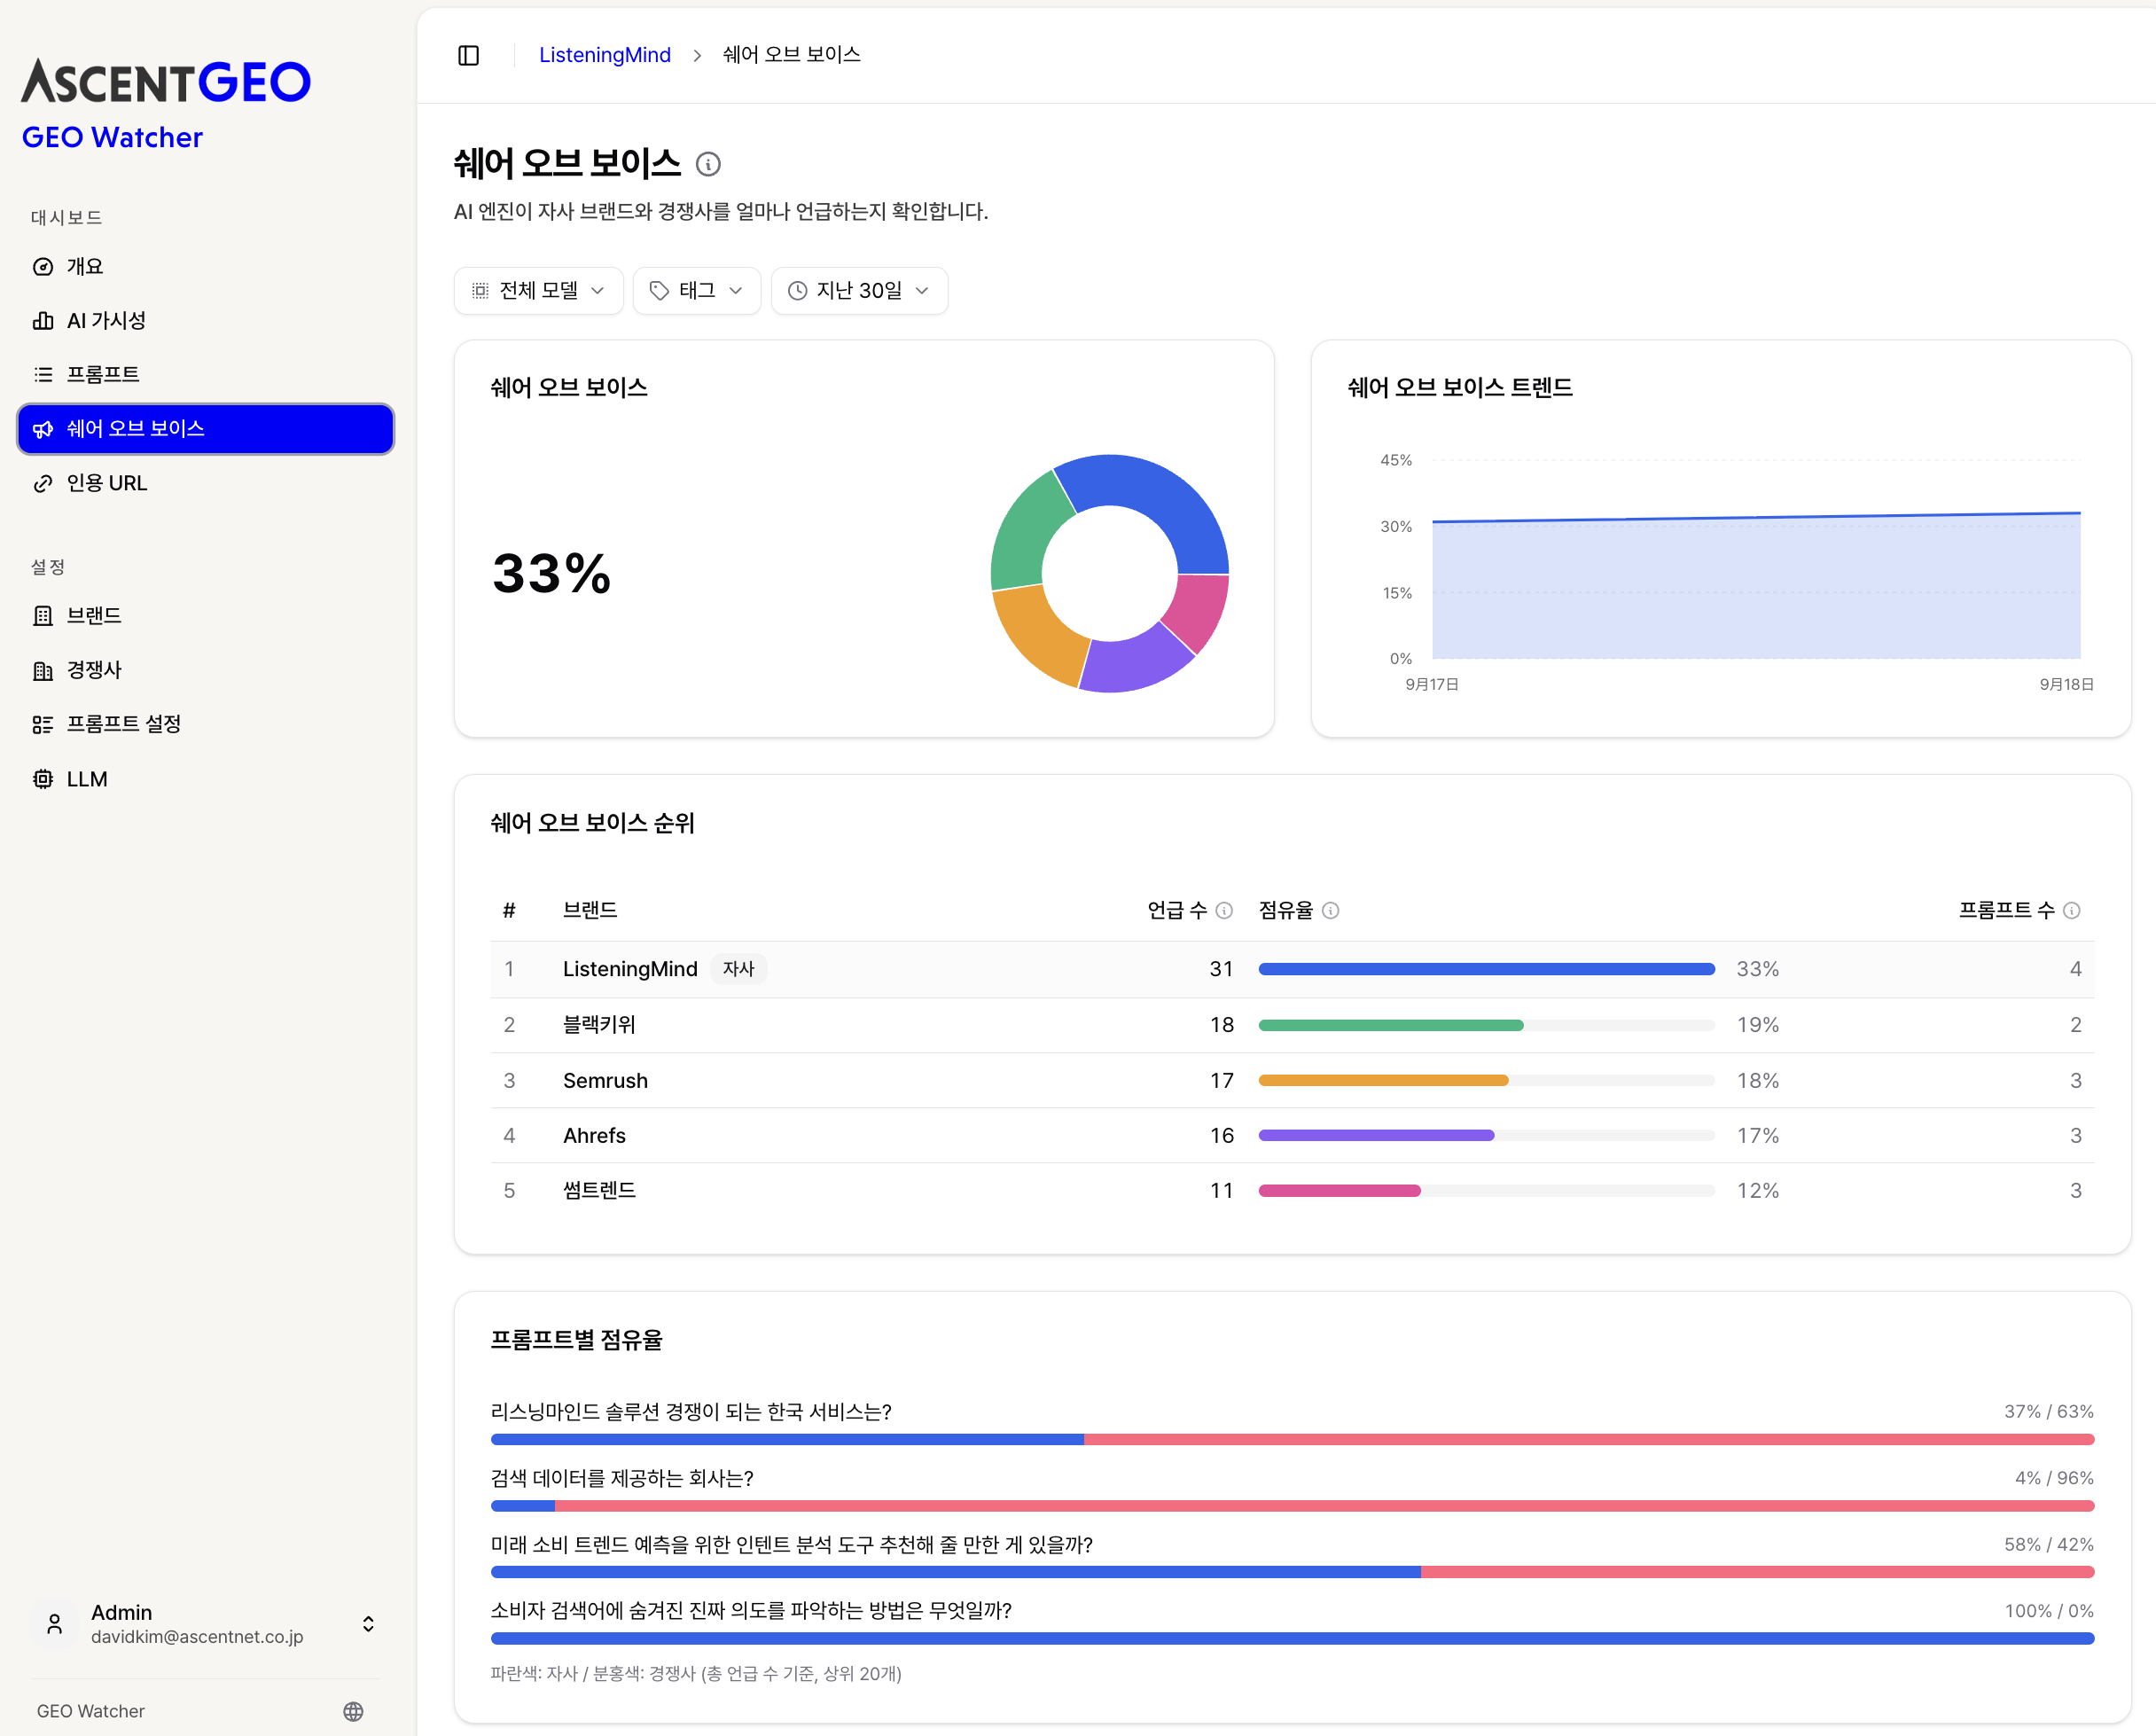Open 경쟁사 settings
Viewport: 2156px width, 1736px height.
(205, 670)
